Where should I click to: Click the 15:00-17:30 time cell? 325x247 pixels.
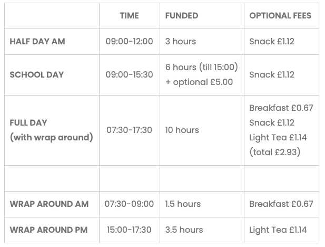click(129, 230)
